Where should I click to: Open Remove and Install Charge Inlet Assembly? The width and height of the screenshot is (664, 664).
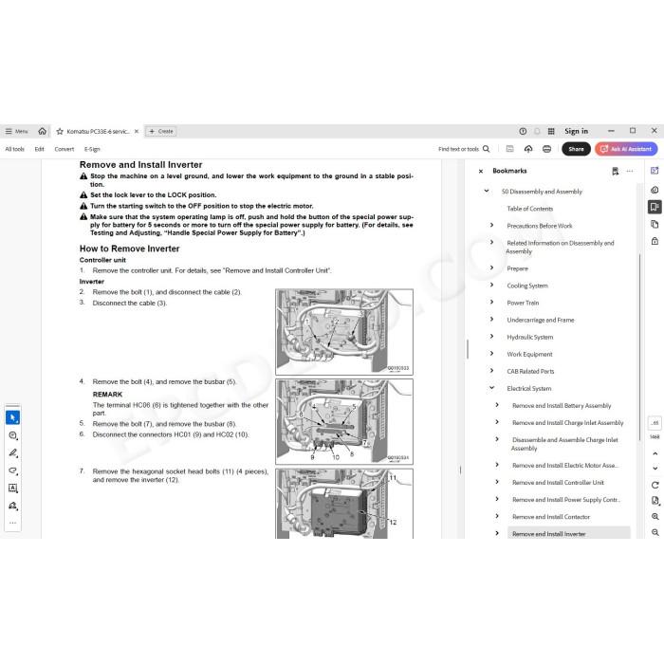coord(567,423)
